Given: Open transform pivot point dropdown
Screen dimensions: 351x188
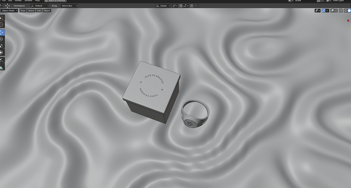Looking at the screenshot, I should pos(175,6).
